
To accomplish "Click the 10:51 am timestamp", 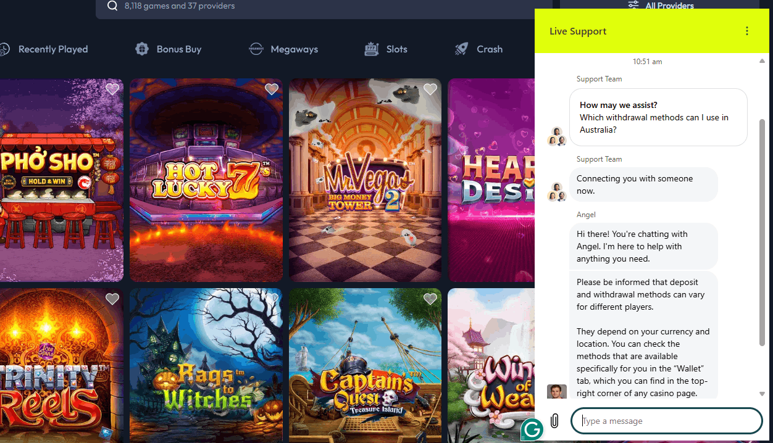I will [x=647, y=62].
